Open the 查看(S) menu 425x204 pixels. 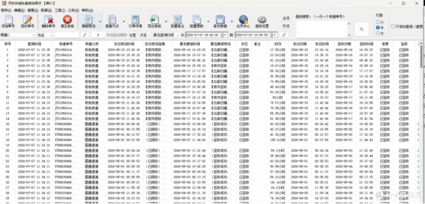point(33,10)
